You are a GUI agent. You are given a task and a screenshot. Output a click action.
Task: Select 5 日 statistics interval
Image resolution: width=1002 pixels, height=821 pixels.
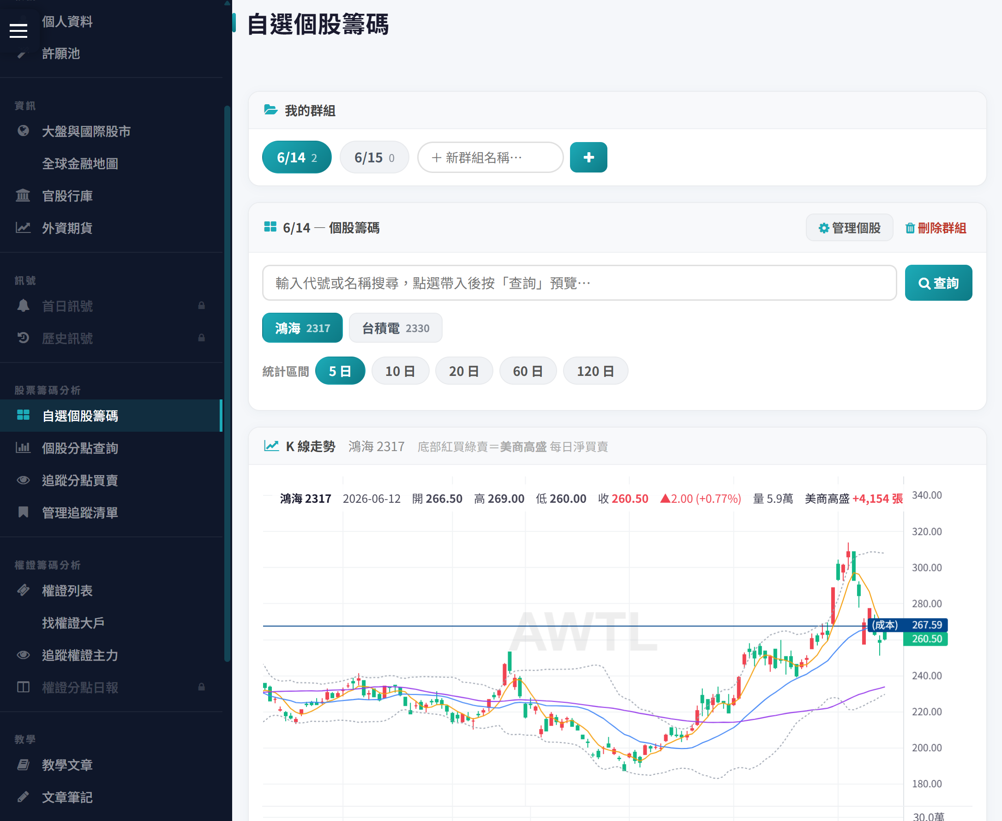click(x=340, y=371)
